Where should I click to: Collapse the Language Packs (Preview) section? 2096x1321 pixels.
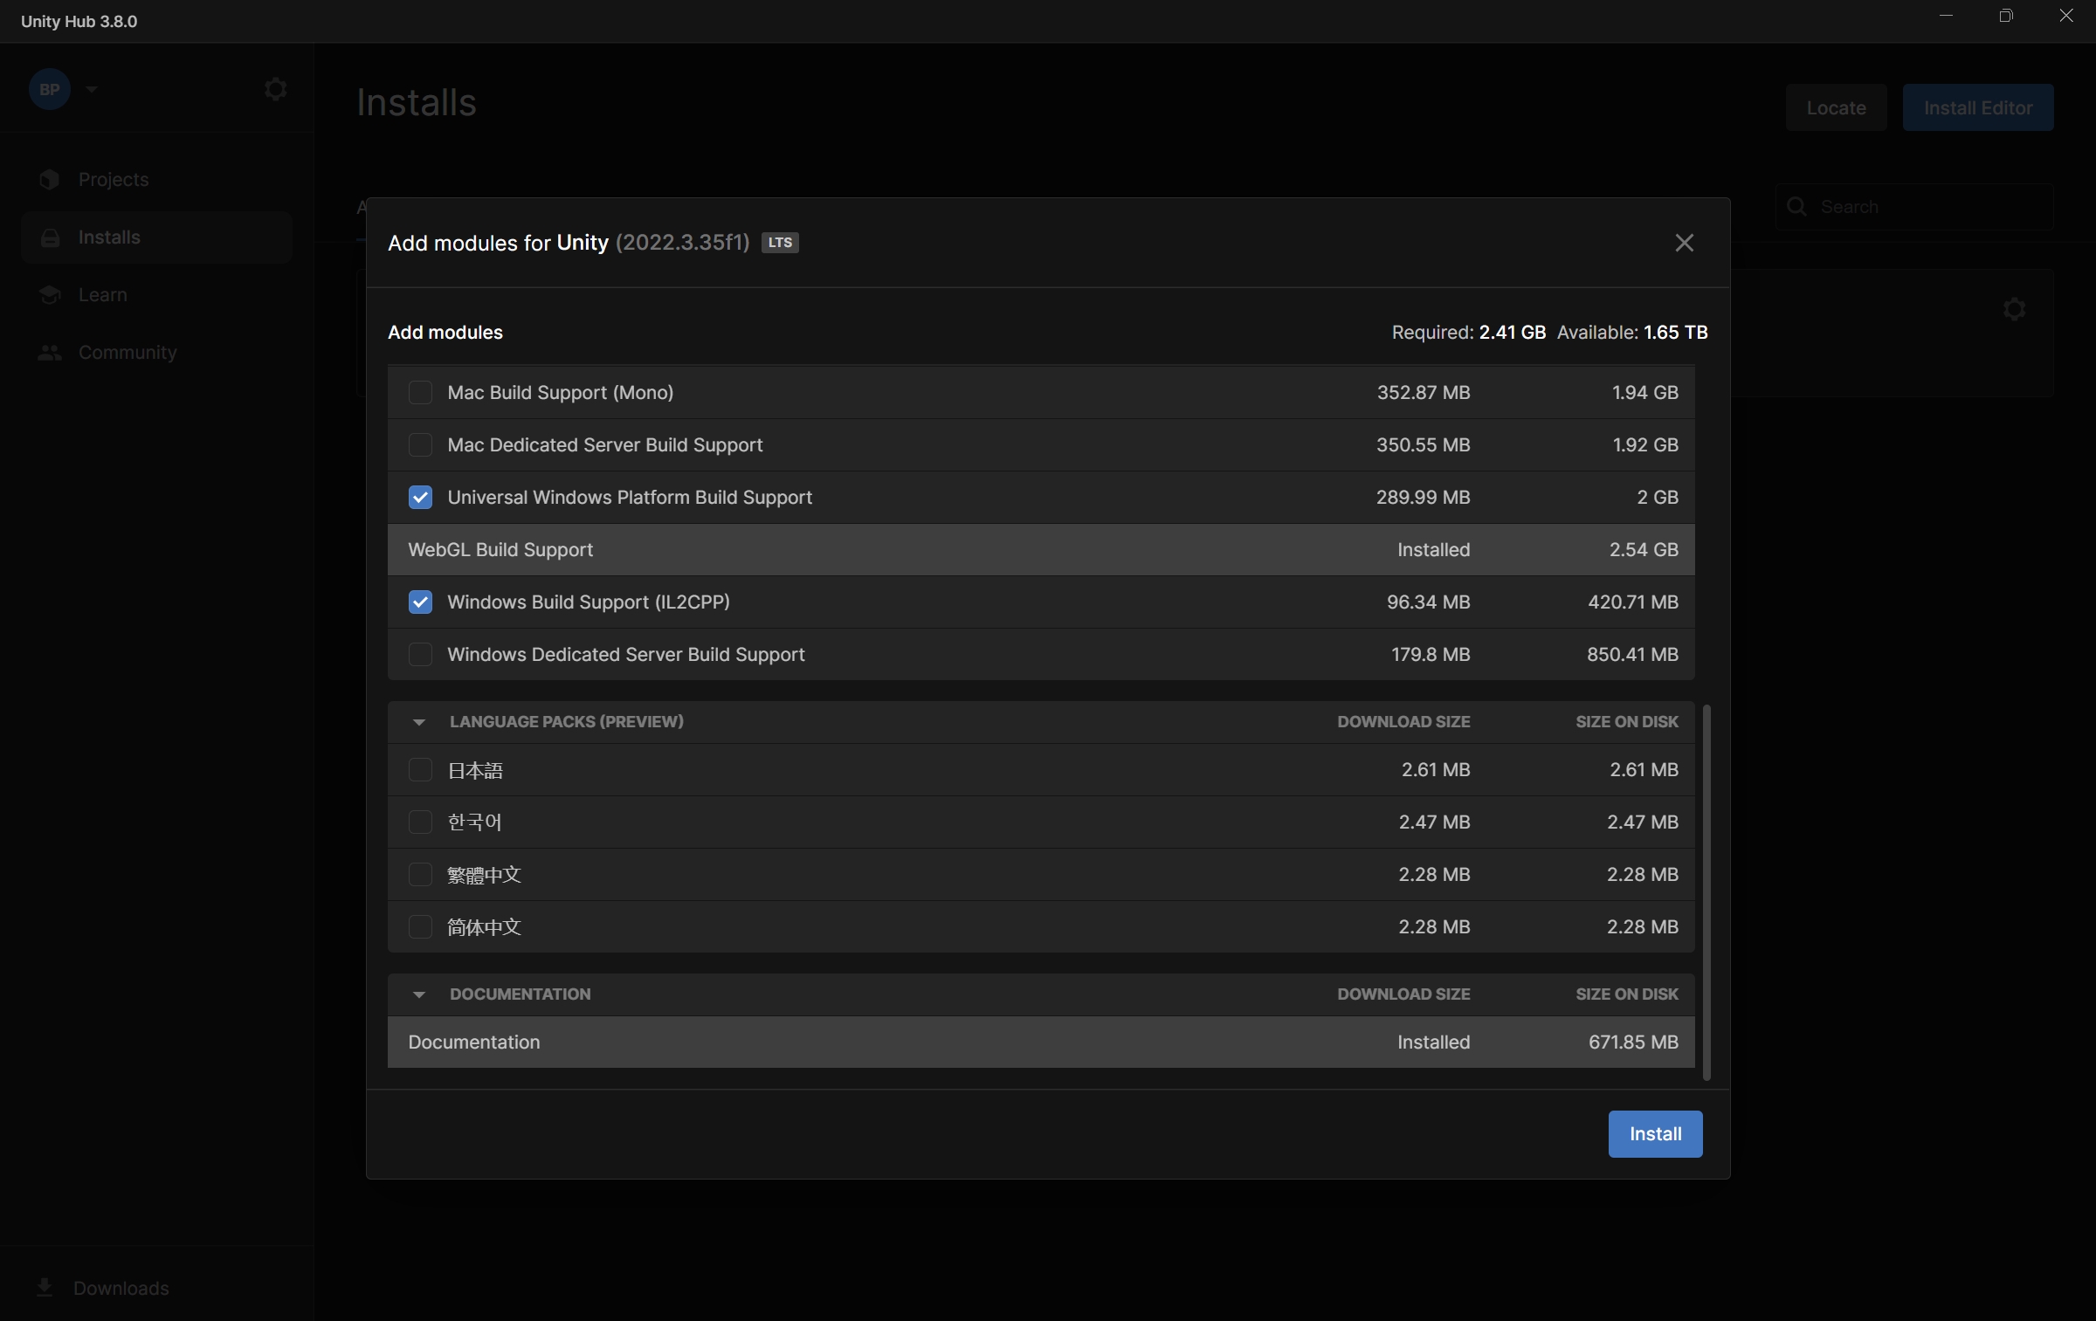tap(418, 722)
